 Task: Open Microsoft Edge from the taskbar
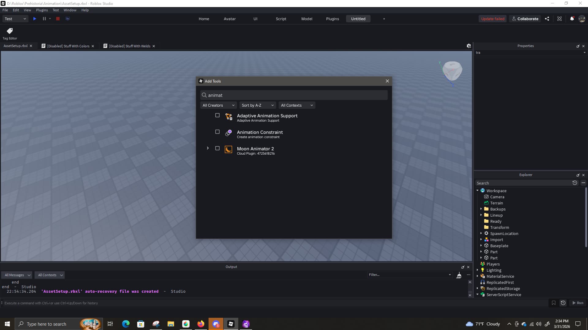coord(126,324)
